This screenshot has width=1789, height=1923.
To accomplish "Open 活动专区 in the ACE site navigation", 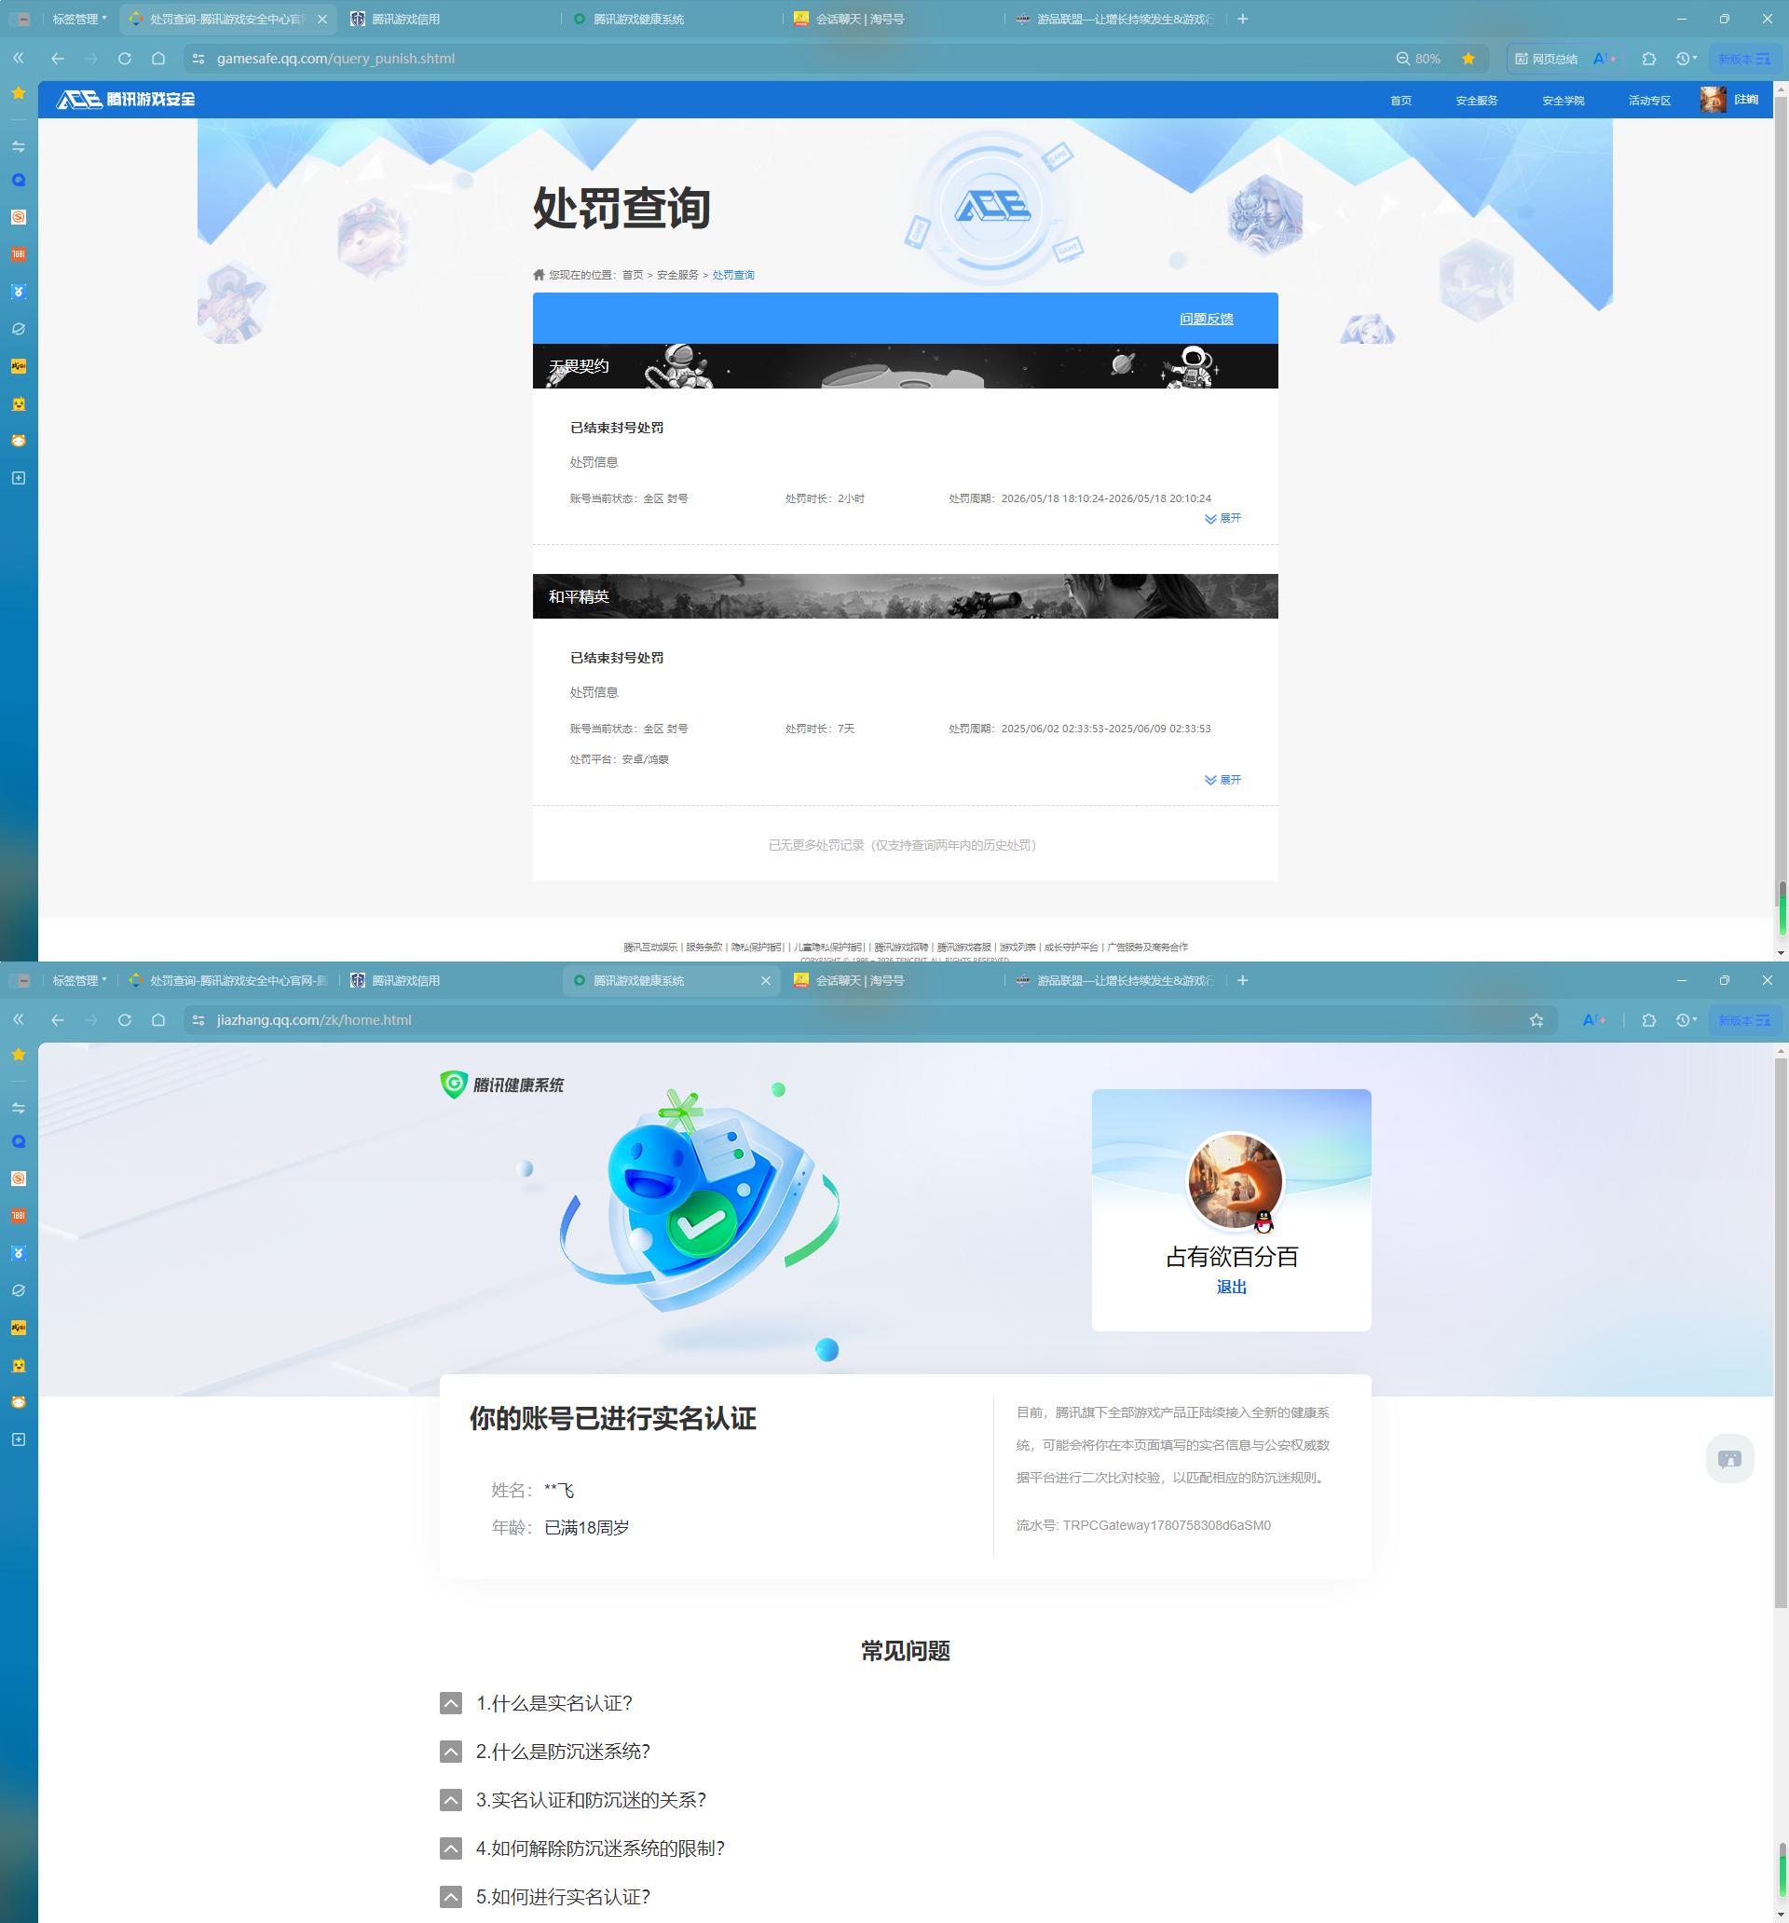I will click(x=1649, y=101).
